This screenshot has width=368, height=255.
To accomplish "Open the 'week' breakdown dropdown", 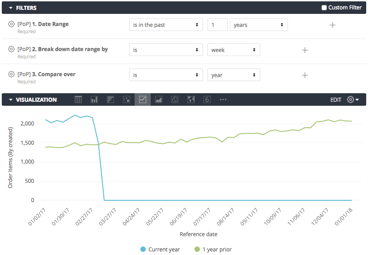I will click(x=234, y=50).
